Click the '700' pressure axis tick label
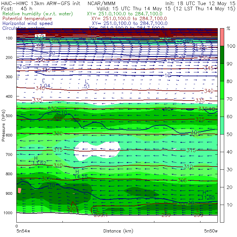The height and width of the screenshot is (237, 237). pos(9,155)
